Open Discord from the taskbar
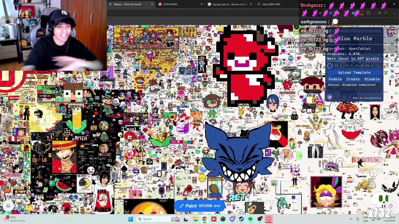This screenshot has width=399, height=224. (x=232, y=219)
